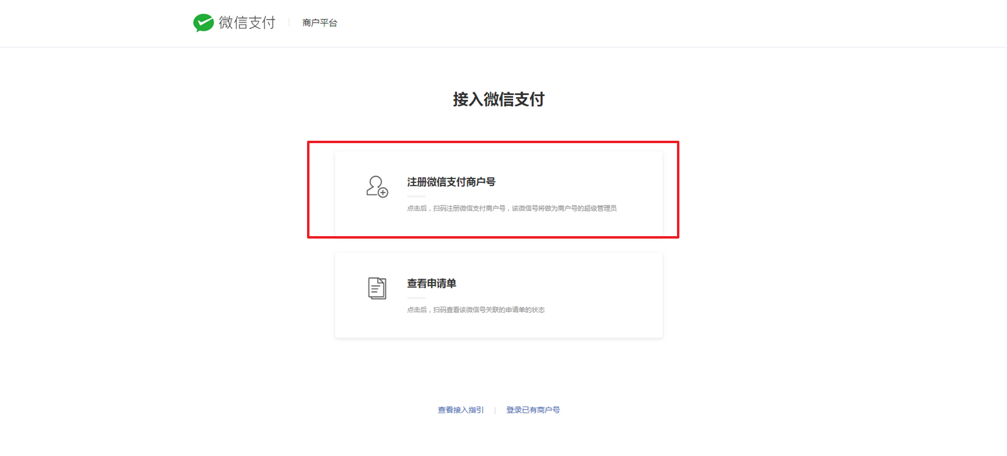Click the add-user icon for merchant registration
This screenshot has height=456, width=1007.
[377, 187]
